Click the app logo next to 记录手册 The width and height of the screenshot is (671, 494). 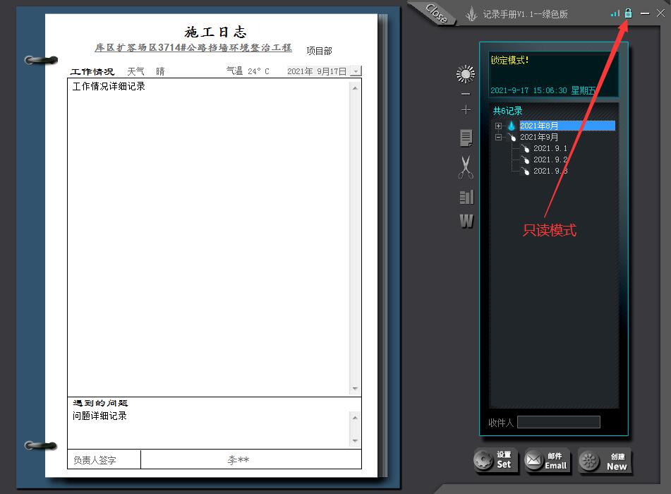tap(471, 14)
